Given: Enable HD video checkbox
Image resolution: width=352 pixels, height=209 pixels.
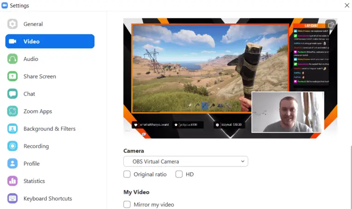Looking at the screenshot, I should point(179,174).
